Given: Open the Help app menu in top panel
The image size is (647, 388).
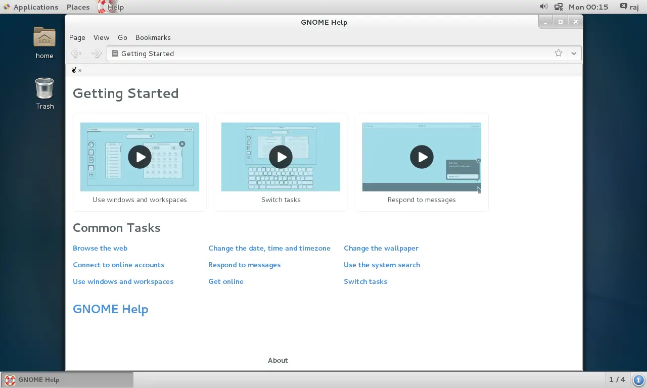Looking at the screenshot, I should pyautogui.click(x=111, y=7).
